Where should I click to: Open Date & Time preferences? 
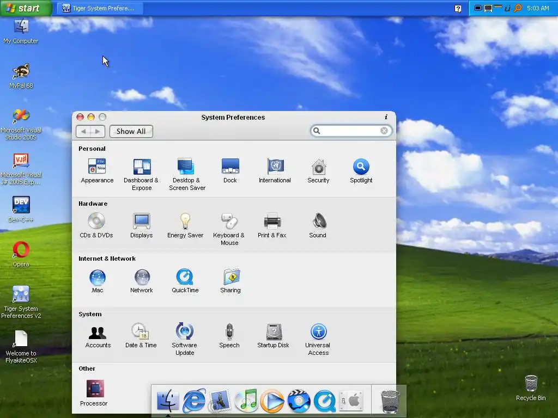click(141, 335)
